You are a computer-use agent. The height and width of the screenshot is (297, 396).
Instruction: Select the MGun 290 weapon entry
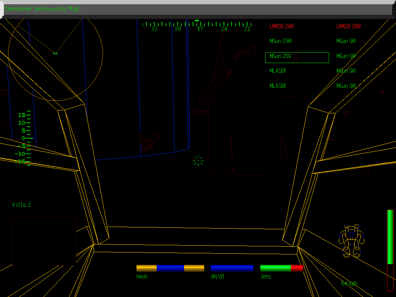coord(280,41)
